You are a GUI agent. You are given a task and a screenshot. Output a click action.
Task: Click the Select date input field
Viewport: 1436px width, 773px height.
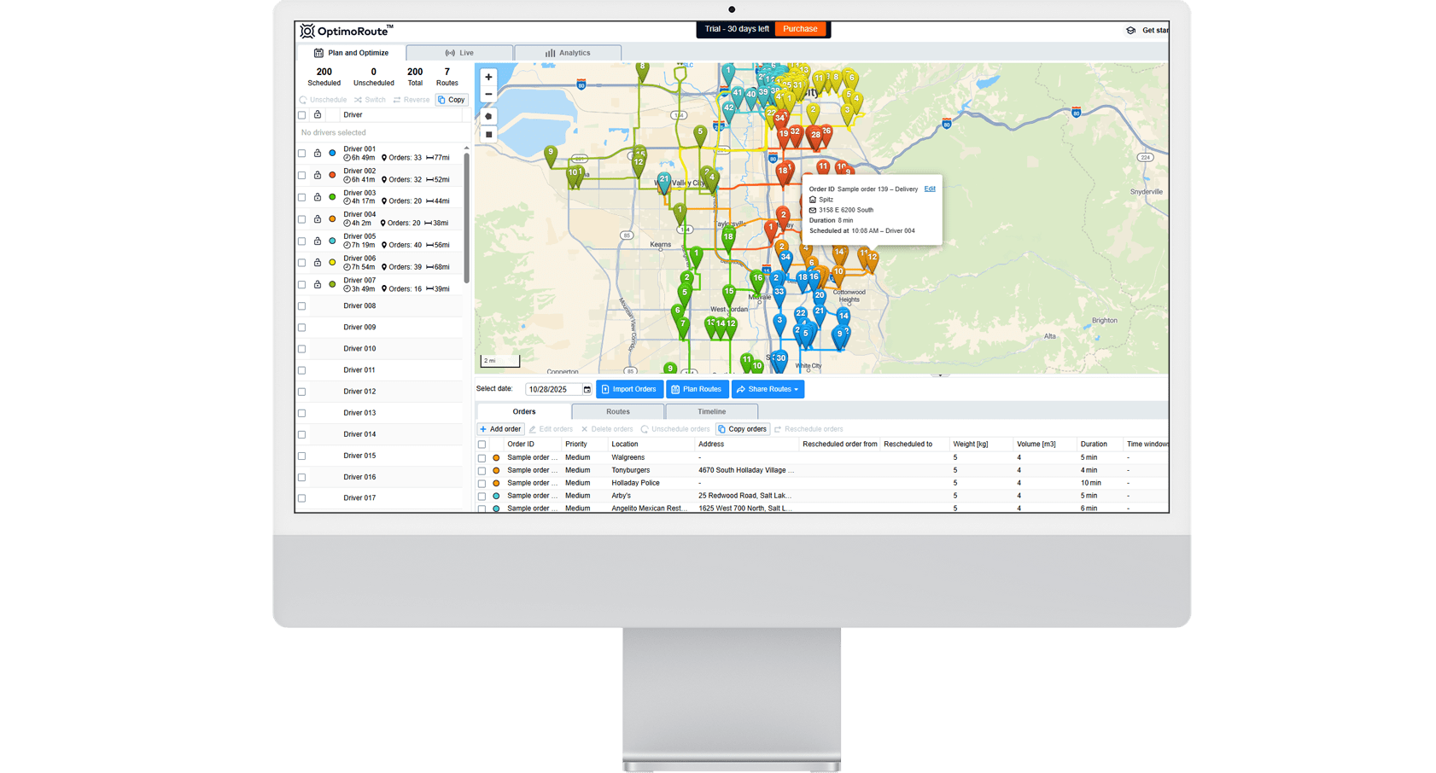tap(554, 389)
